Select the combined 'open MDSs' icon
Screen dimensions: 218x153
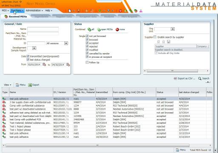pos(99,29)
